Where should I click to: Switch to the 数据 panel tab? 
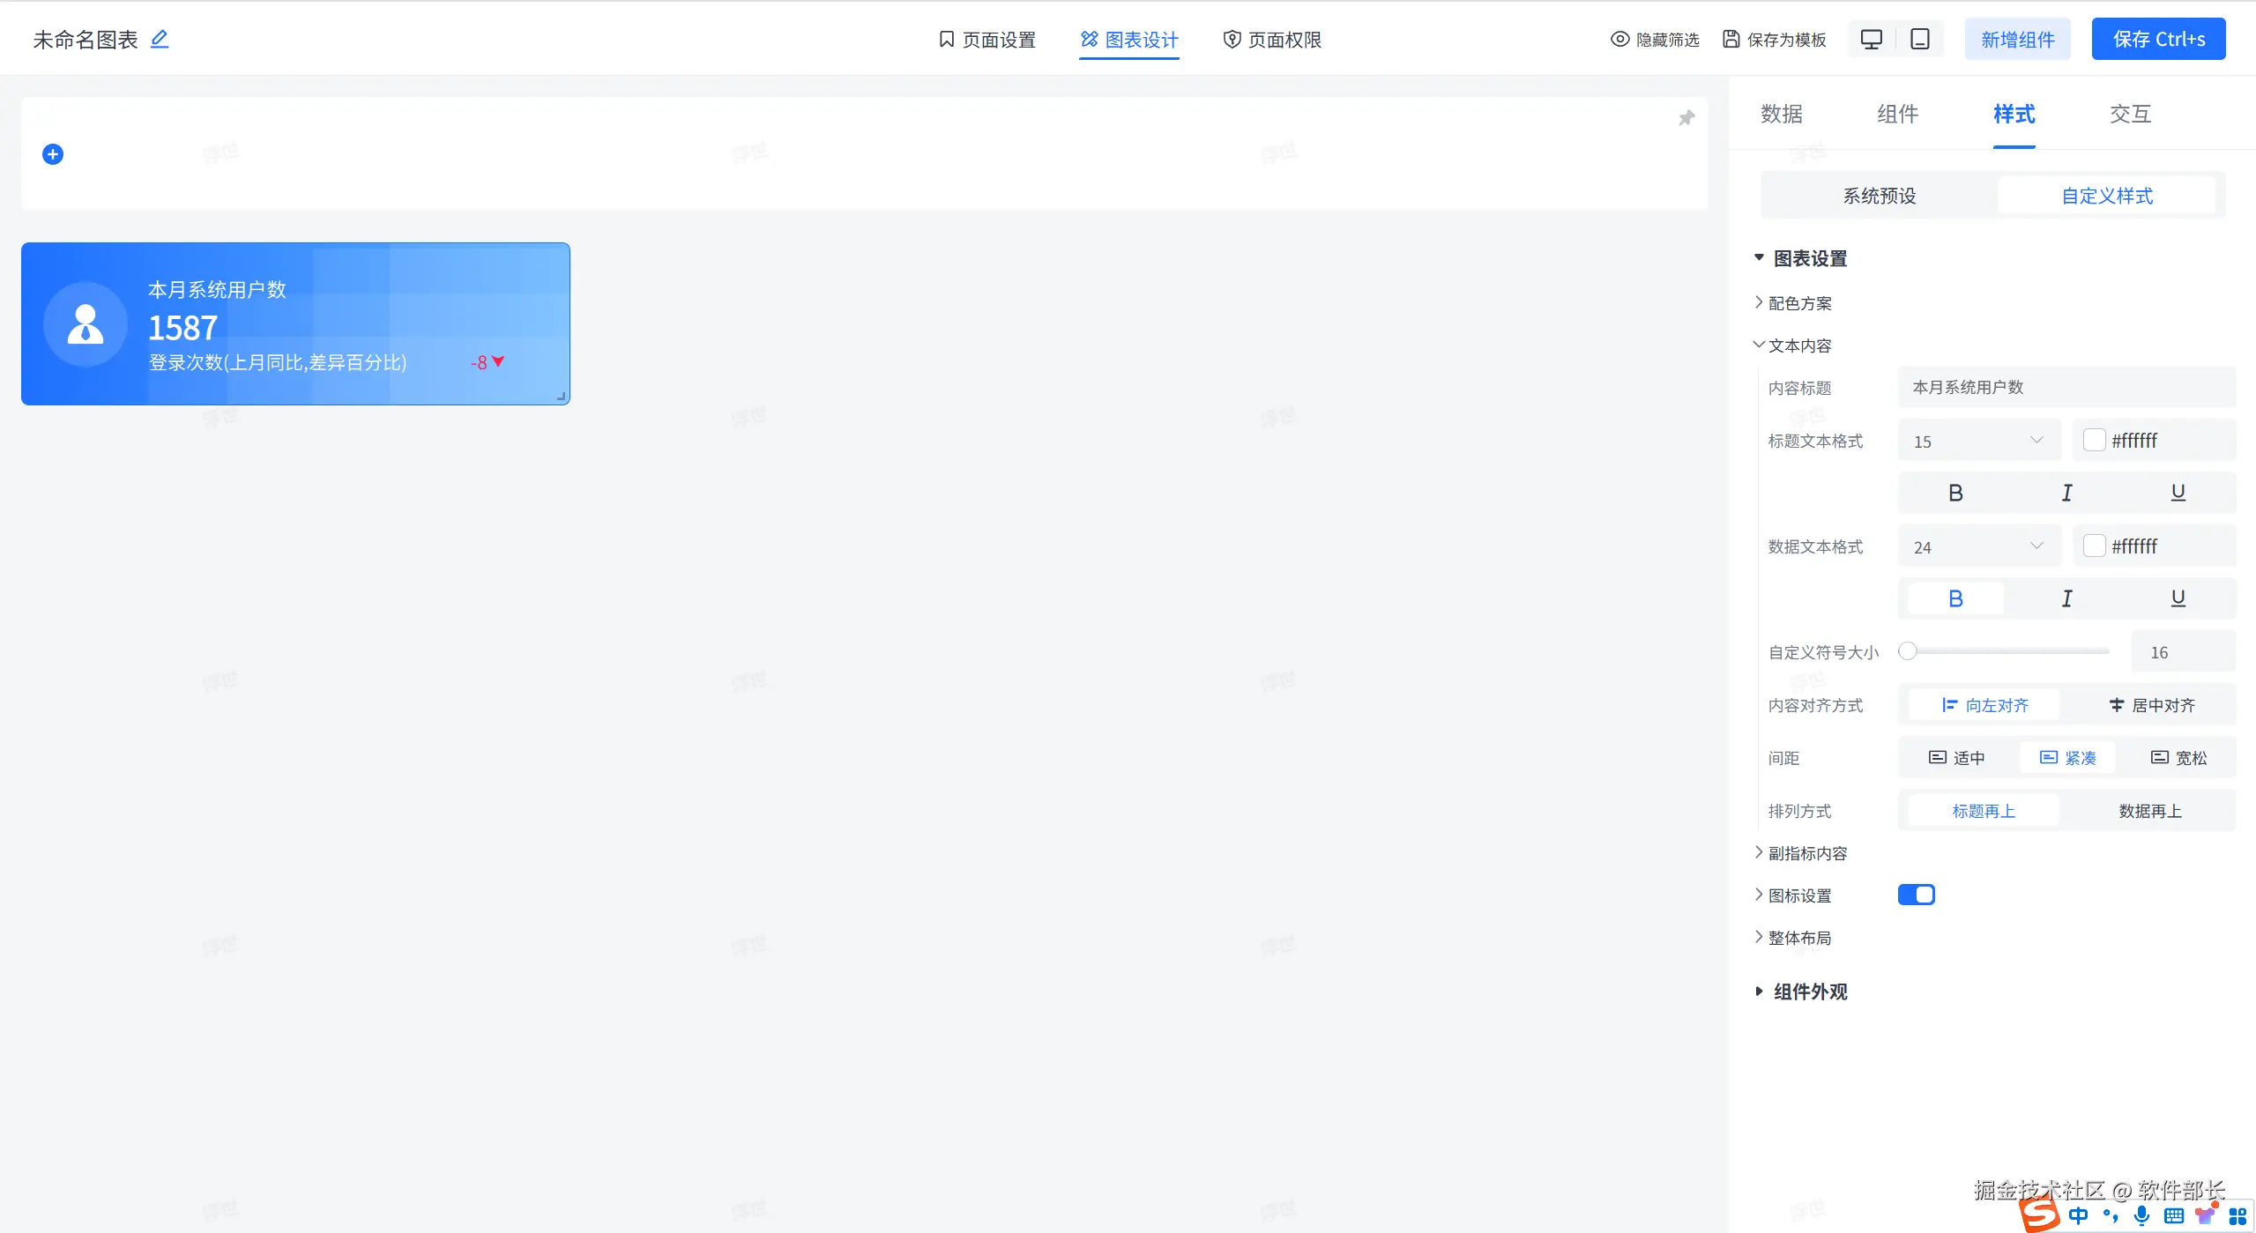click(1781, 114)
